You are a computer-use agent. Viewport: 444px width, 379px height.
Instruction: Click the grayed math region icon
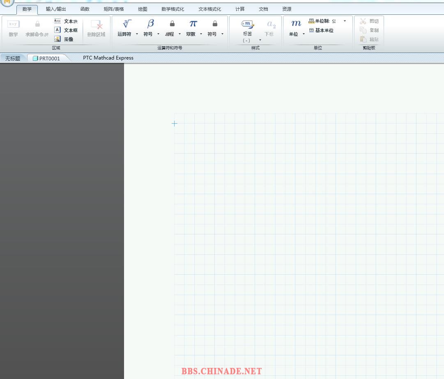click(13, 24)
